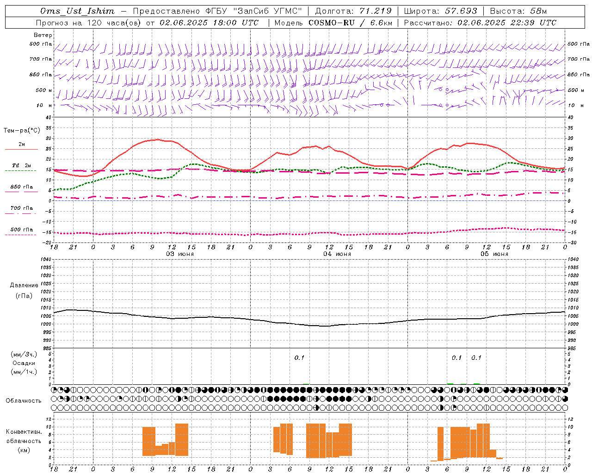Click the Ветер panel label
592x473 pixels.
tap(43, 35)
